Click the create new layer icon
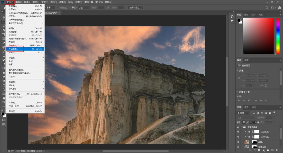 [272, 150]
